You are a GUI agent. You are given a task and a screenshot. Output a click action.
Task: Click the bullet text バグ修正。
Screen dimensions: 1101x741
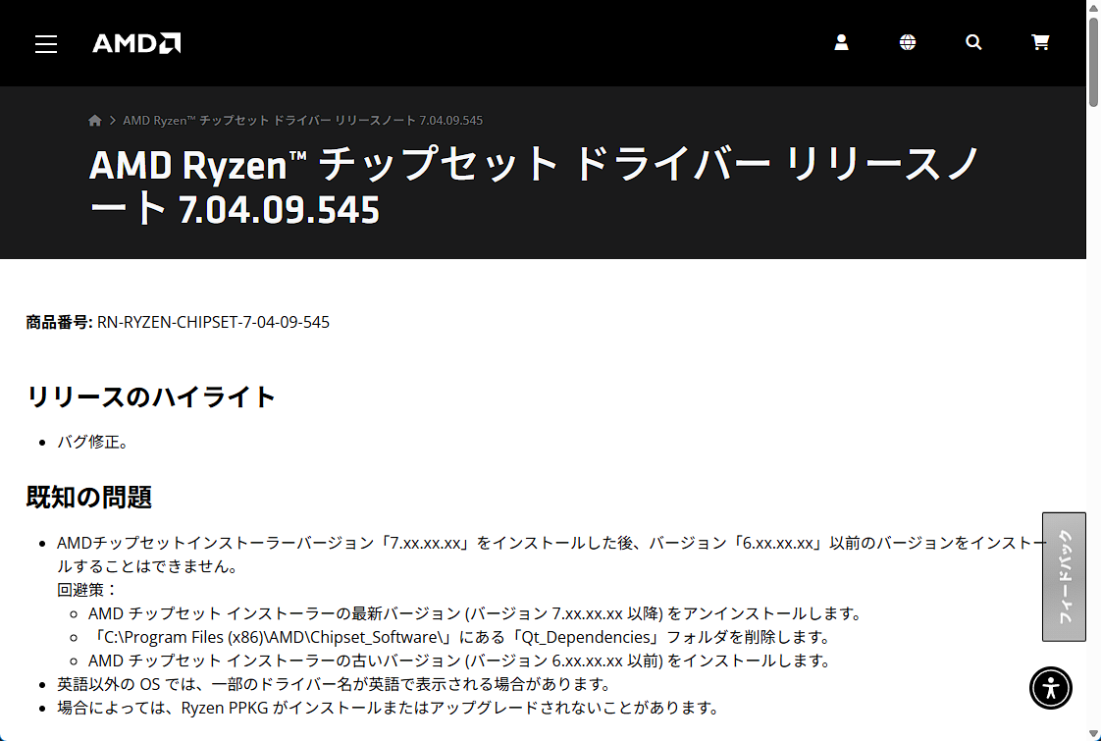[x=92, y=443]
